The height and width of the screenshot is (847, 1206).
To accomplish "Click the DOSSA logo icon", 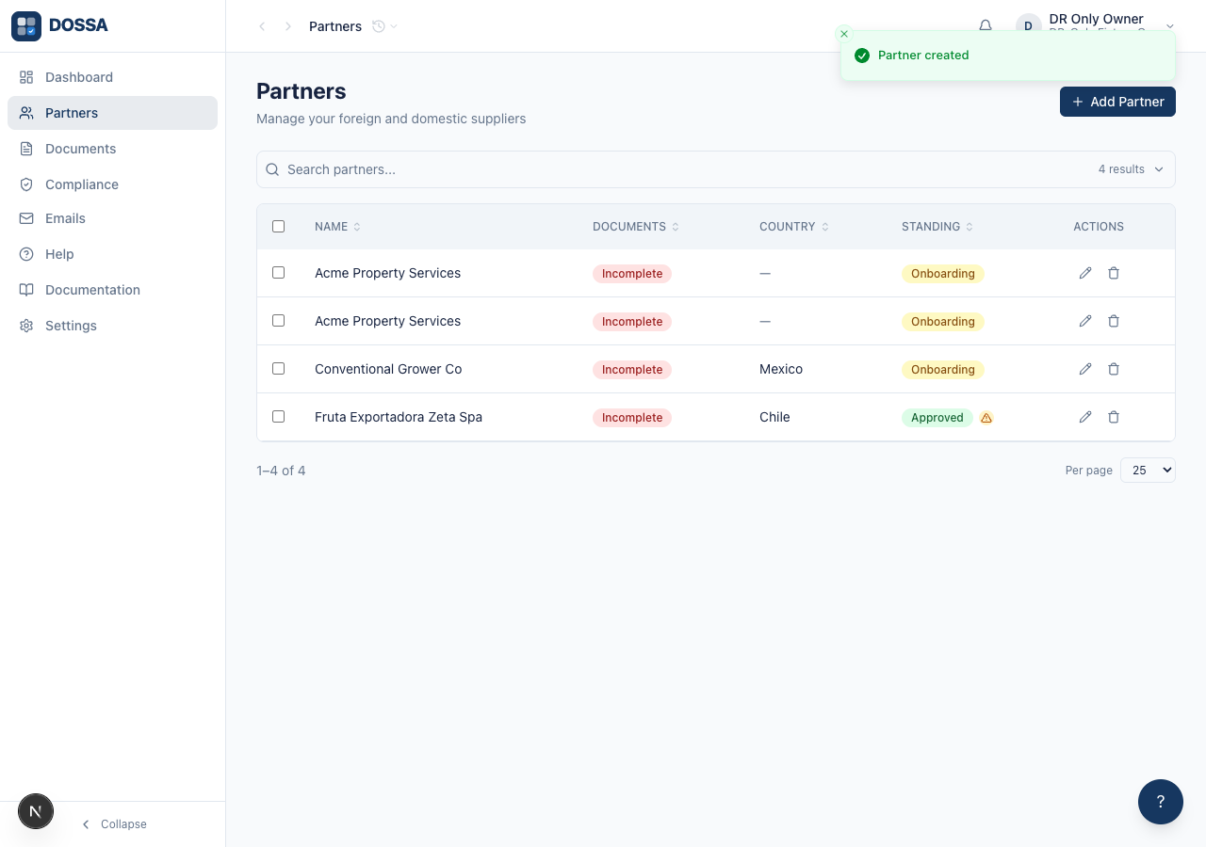I will point(26,26).
